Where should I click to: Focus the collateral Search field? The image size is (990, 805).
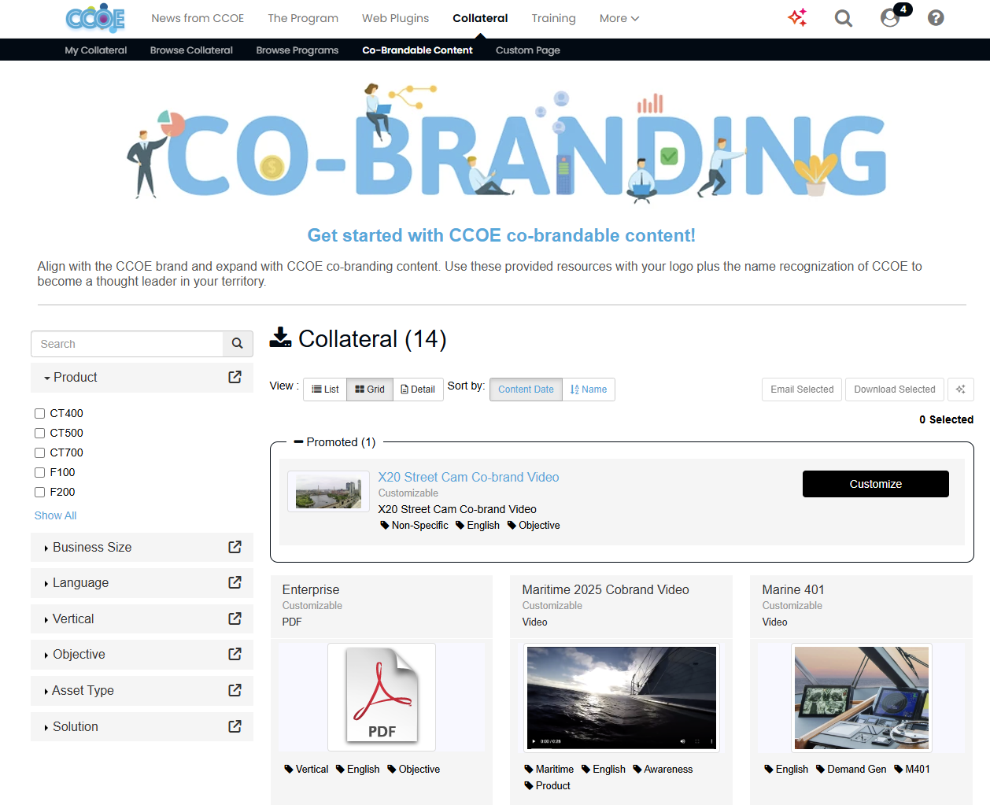click(x=127, y=344)
